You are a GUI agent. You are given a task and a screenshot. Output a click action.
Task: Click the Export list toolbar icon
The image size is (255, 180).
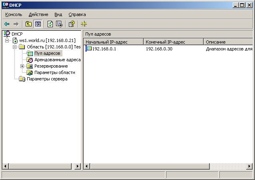pyautogui.click(x=59, y=24)
